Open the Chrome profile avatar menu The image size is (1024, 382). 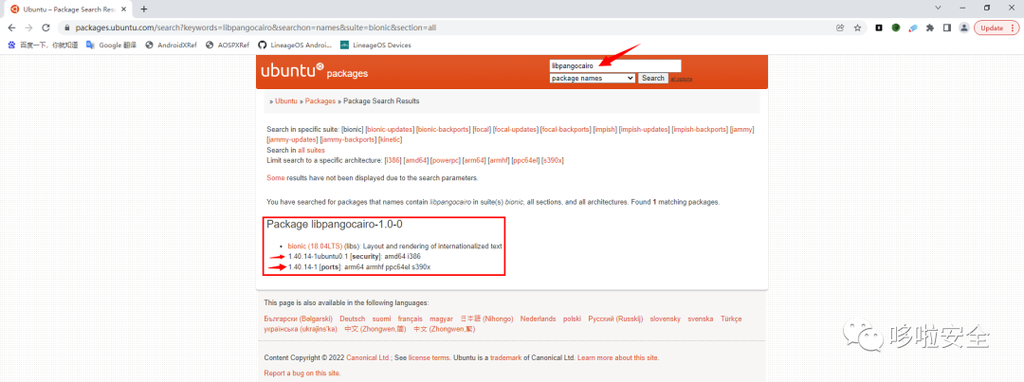(964, 28)
